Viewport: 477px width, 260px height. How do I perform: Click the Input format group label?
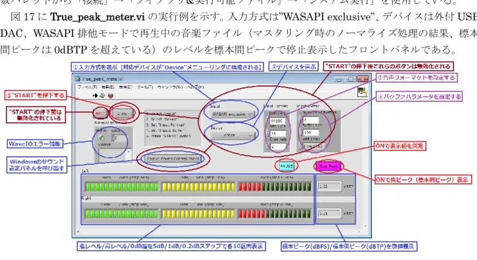[x=275, y=106]
